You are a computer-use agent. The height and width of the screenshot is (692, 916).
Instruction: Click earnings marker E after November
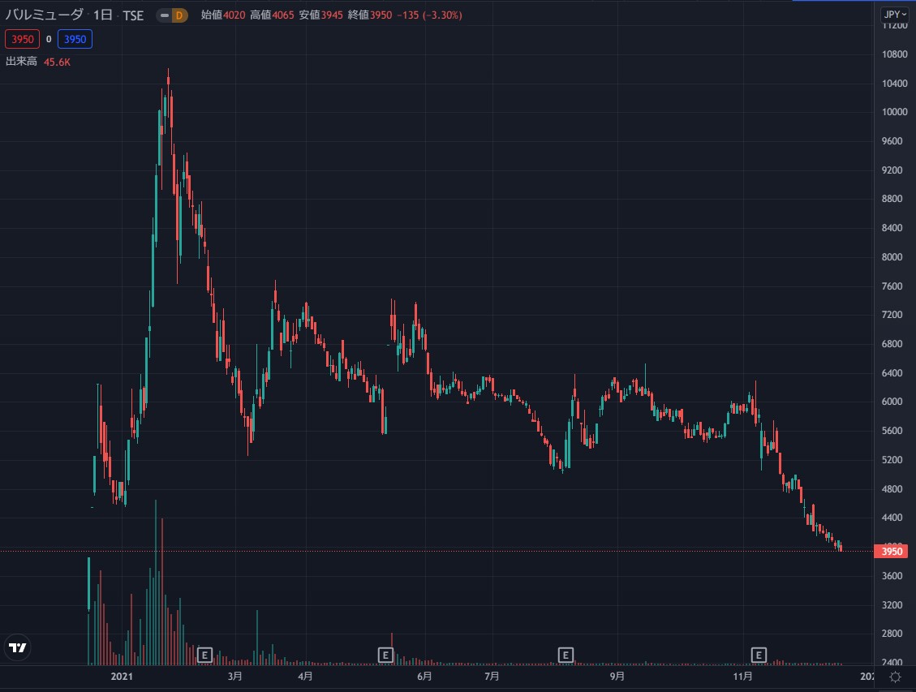point(759,655)
